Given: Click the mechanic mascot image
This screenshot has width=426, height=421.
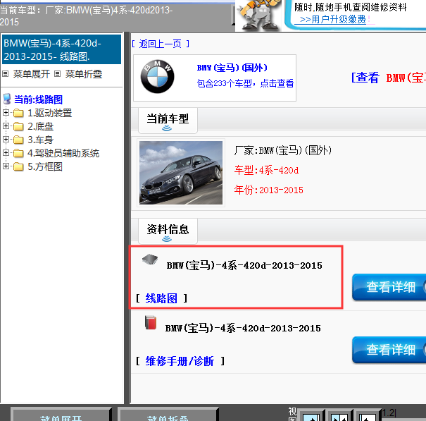Looking at the screenshot, I should [258, 15].
